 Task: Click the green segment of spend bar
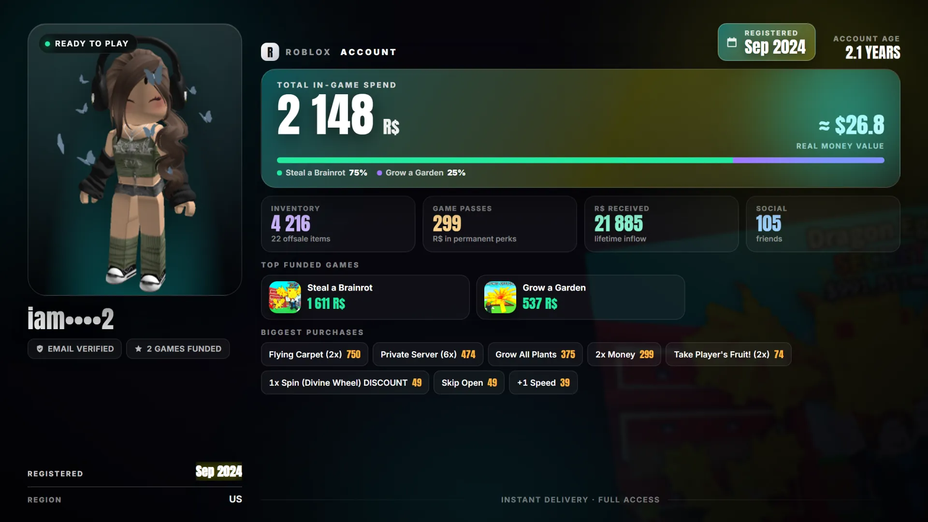coord(505,160)
